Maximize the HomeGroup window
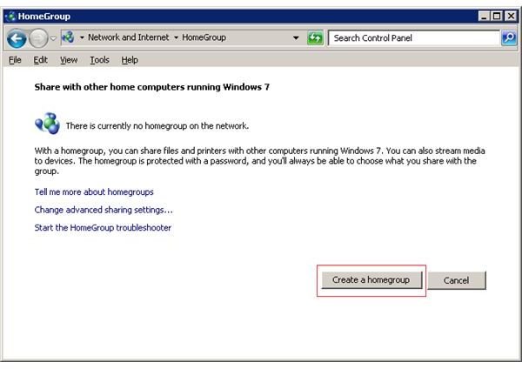 [x=497, y=17]
